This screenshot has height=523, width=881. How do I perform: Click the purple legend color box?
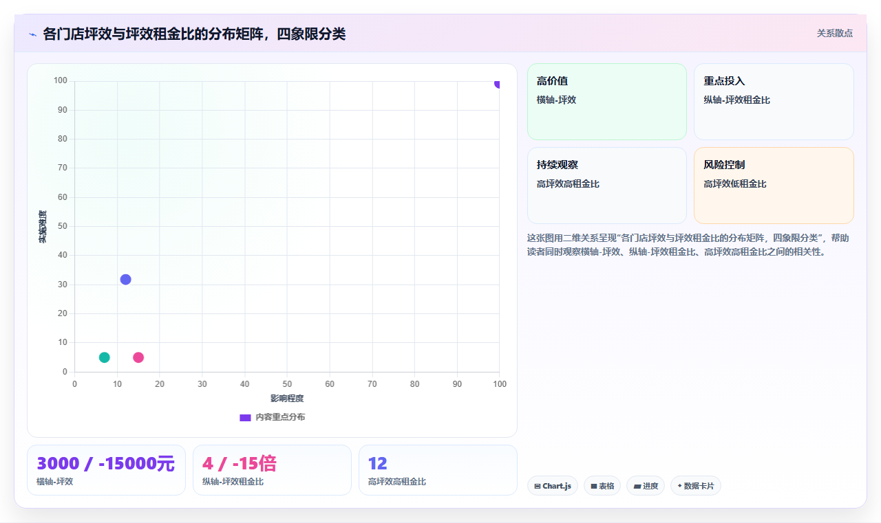pos(245,418)
